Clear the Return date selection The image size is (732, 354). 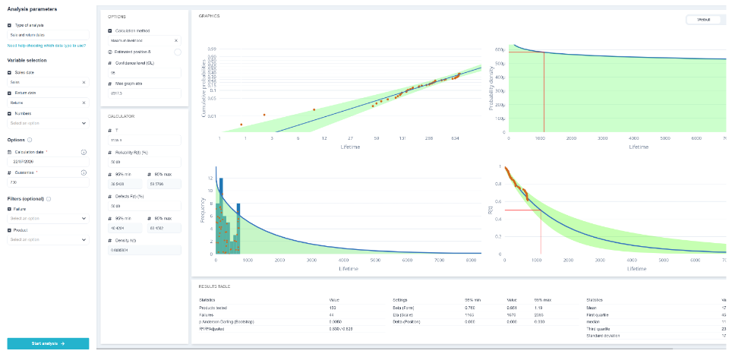(84, 103)
